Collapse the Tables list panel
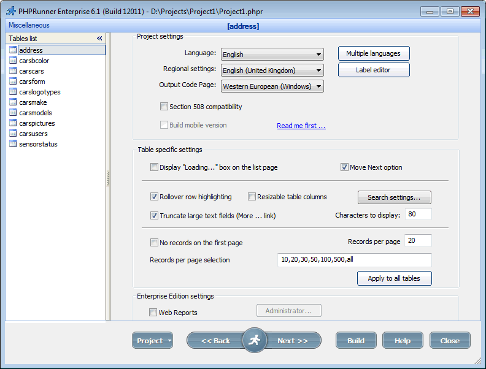 (99, 39)
